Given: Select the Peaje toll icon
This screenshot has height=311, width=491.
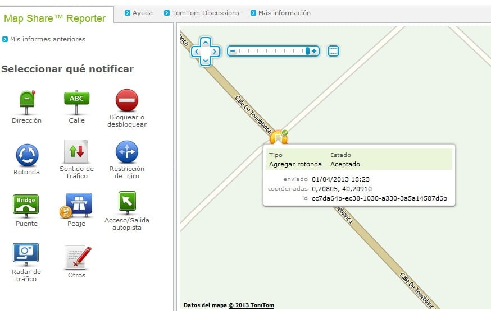Looking at the screenshot, I should (x=77, y=205).
